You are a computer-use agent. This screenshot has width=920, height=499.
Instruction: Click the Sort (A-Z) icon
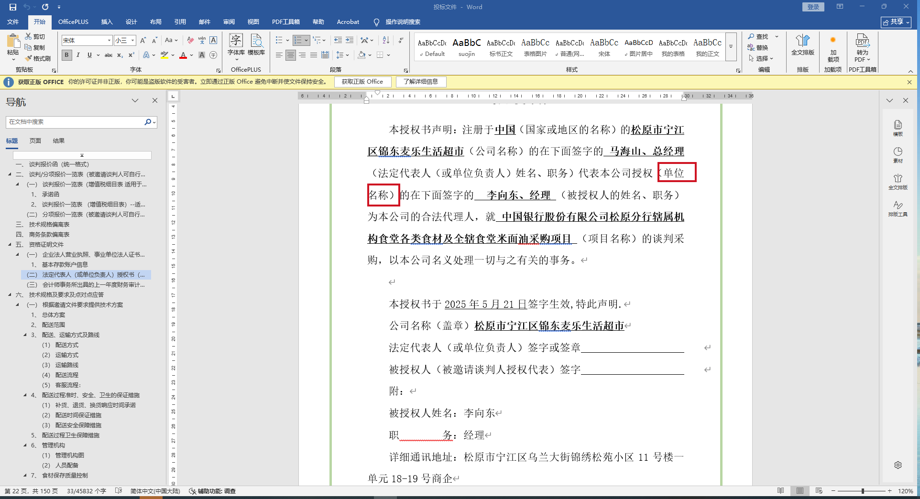386,41
